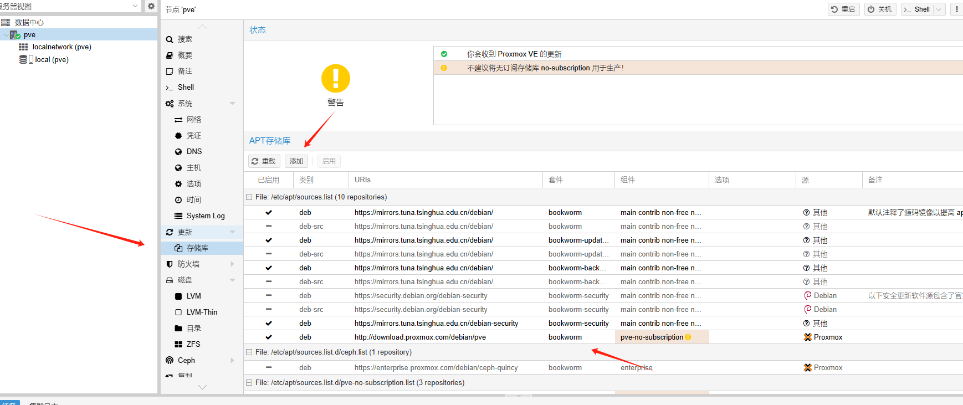Collapse the ceph.list file group

(249, 352)
